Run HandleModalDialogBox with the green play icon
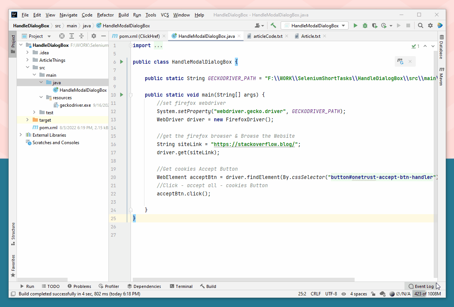The image size is (454, 307). [356, 25]
